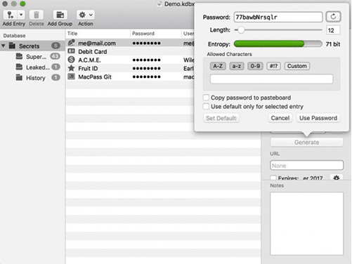Click the green zoom window button
This screenshot has width=352, height=264.
[22, 4]
